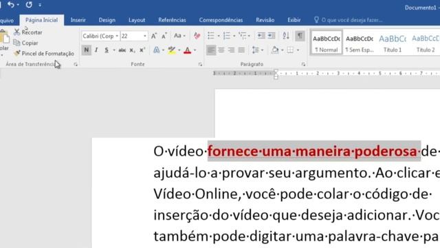The image size is (440, 248).
Task: Open the Inserir tab
Action: [x=78, y=20]
